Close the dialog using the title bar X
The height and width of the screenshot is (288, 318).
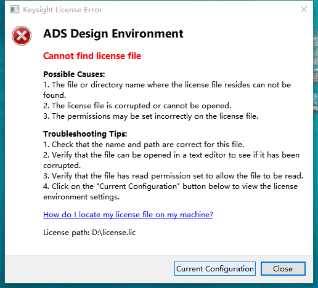(x=304, y=9)
